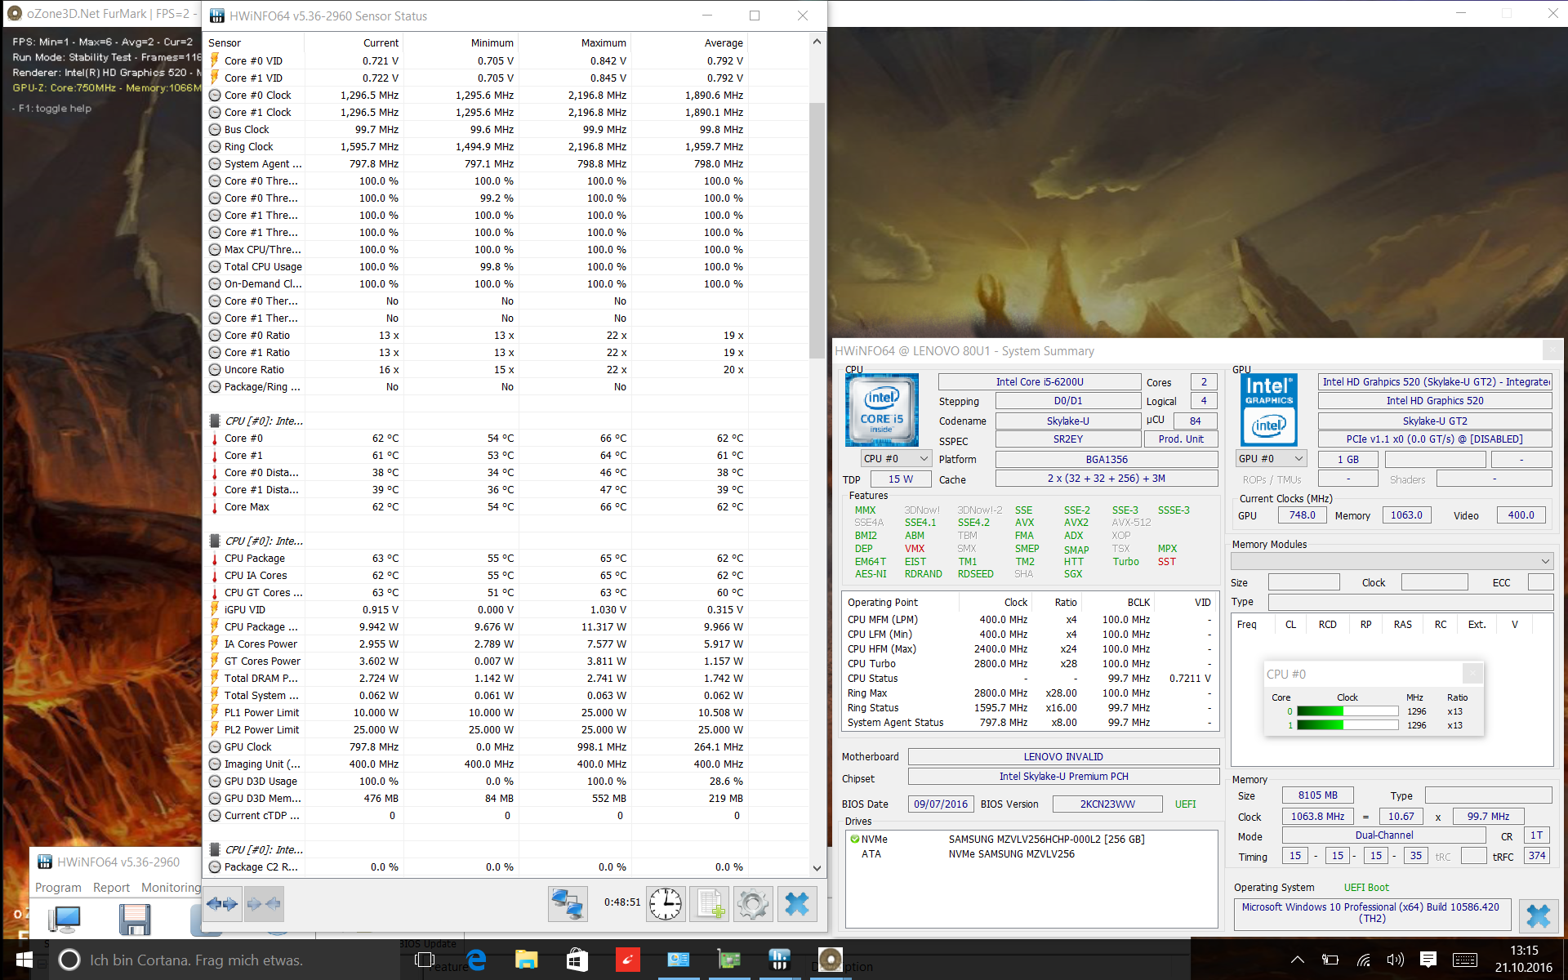Click the blue X close sensors button
The width and height of the screenshot is (1568, 980).
[796, 904]
